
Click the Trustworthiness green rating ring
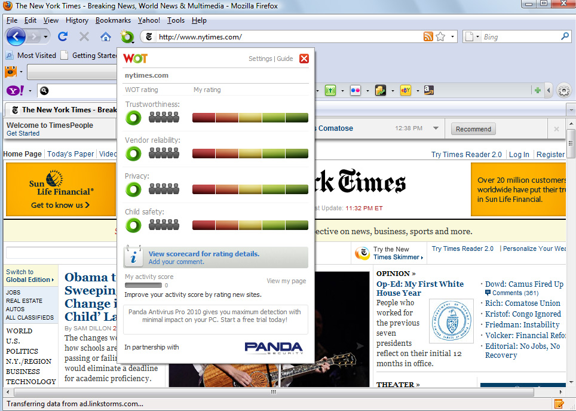tap(133, 118)
